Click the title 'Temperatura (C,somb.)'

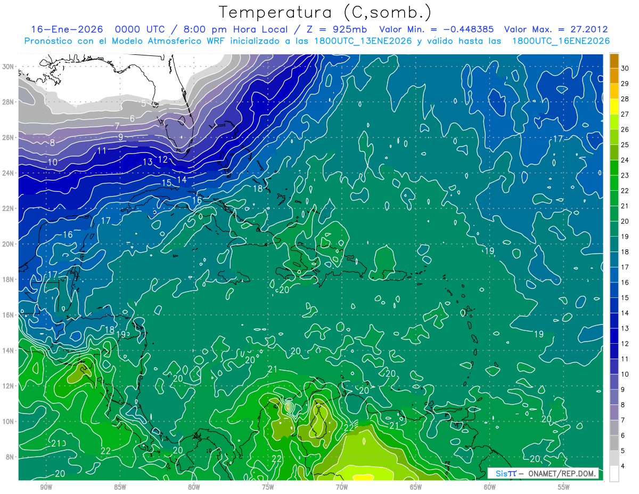pos(325,12)
